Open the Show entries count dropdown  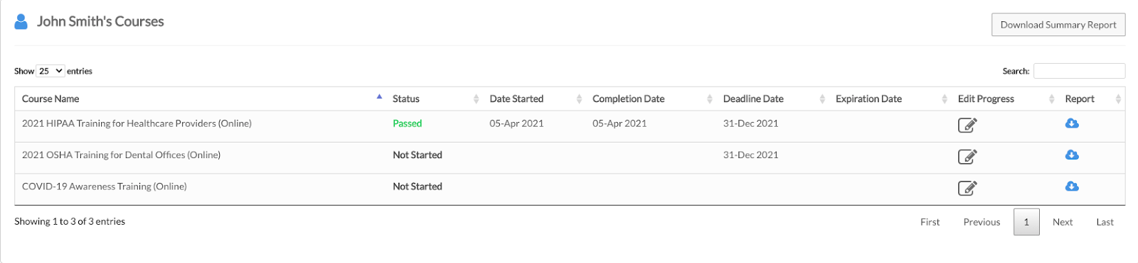tap(50, 71)
